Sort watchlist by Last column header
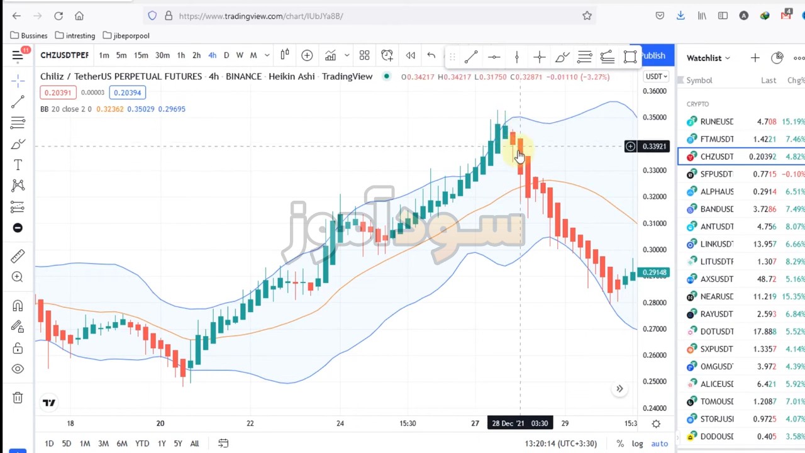This screenshot has height=453, width=805. [x=769, y=81]
